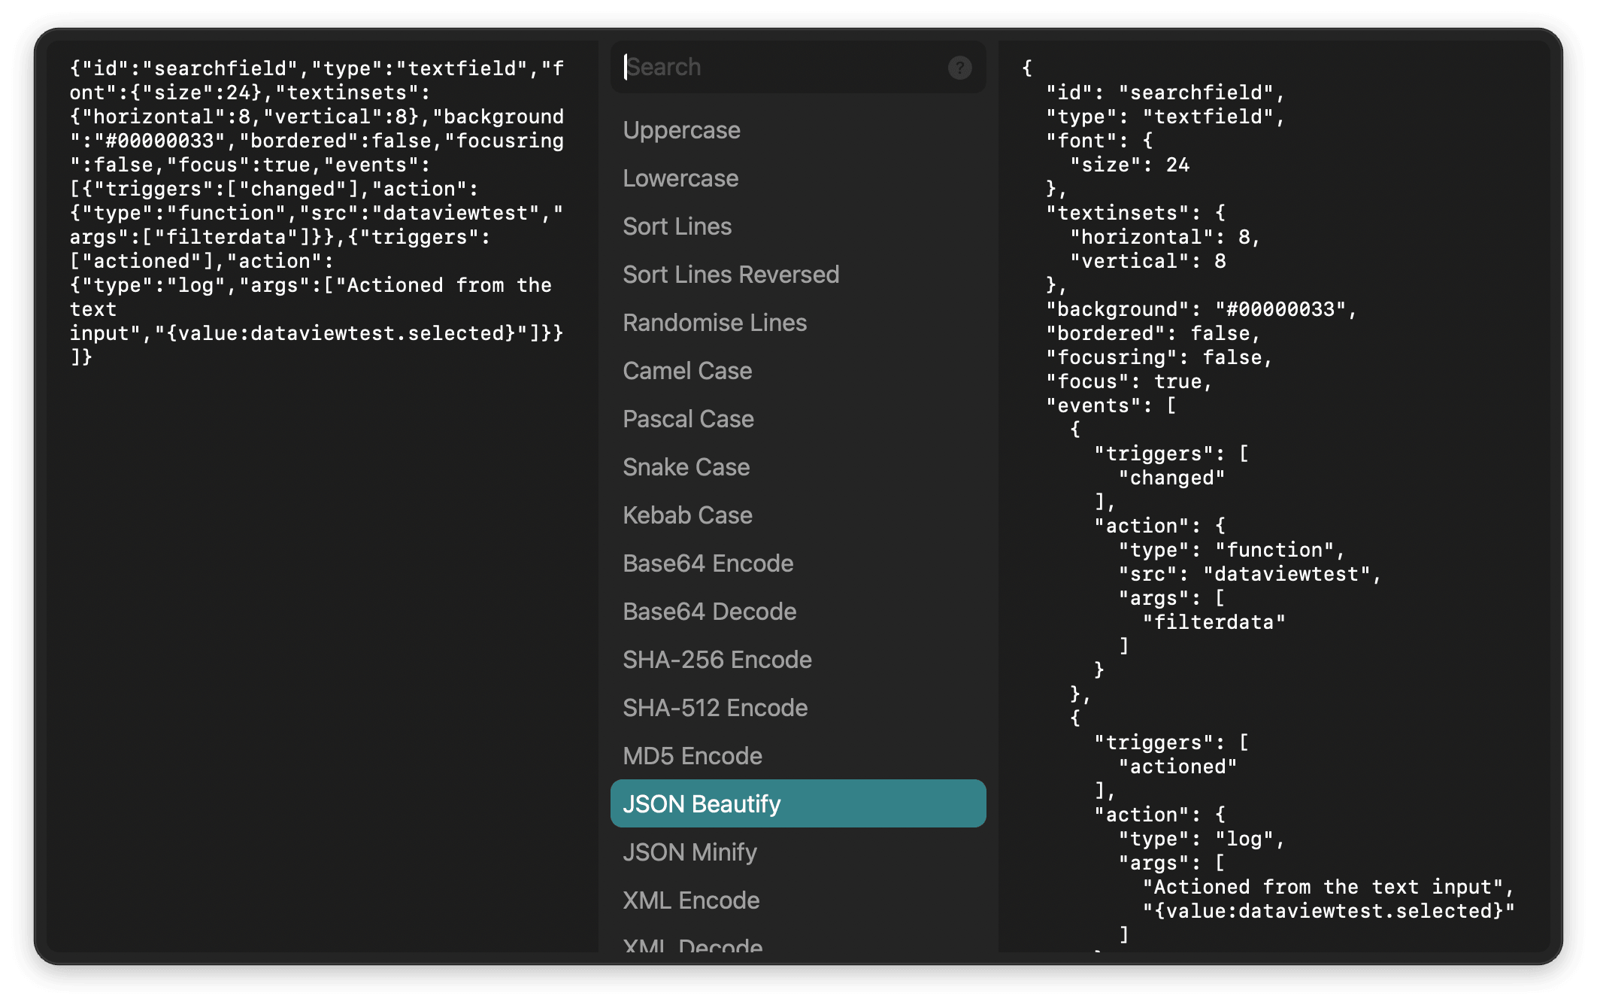Click the "id": "searchfield" output line
The image size is (1597, 1005).
pyautogui.click(x=1165, y=93)
